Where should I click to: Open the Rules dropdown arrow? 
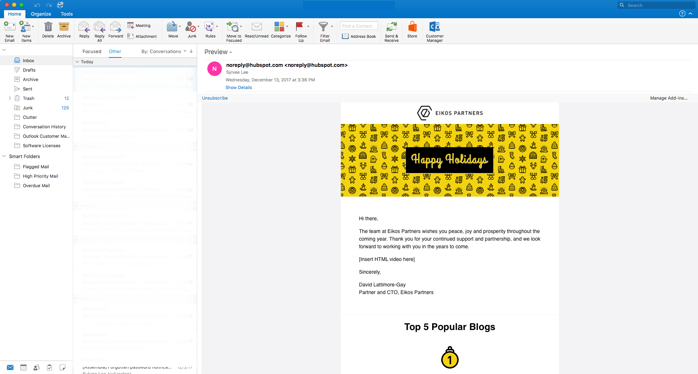(x=217, y=27)
